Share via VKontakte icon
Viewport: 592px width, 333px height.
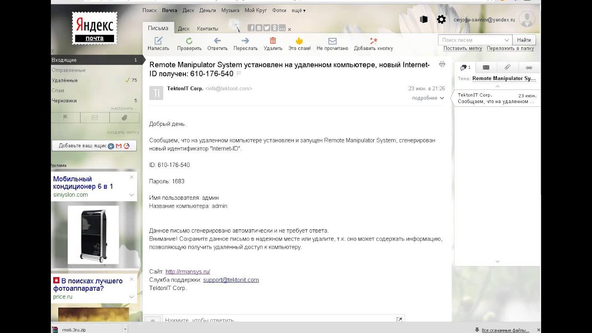(259, 28)
